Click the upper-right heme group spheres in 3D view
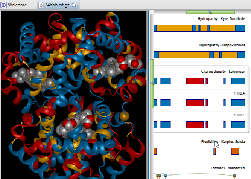Viewport: 251px width, 179px height. pyautogui.click(x=118, y=66)
